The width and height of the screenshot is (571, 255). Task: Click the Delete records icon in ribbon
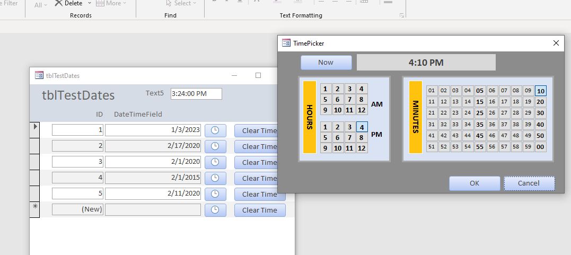59,3
